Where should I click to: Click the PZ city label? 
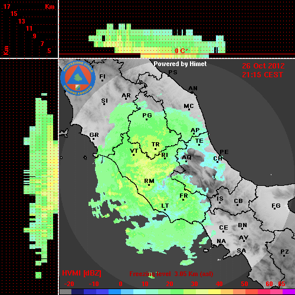pyautogui.click(x=284, y=251)
